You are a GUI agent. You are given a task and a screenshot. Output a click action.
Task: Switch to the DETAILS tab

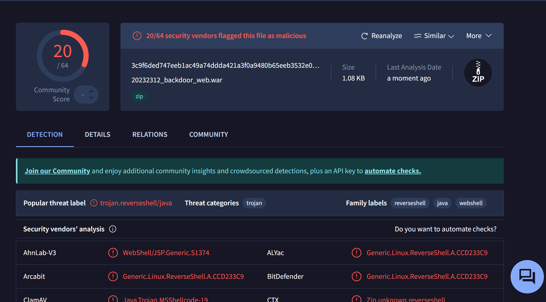point(97,134)
